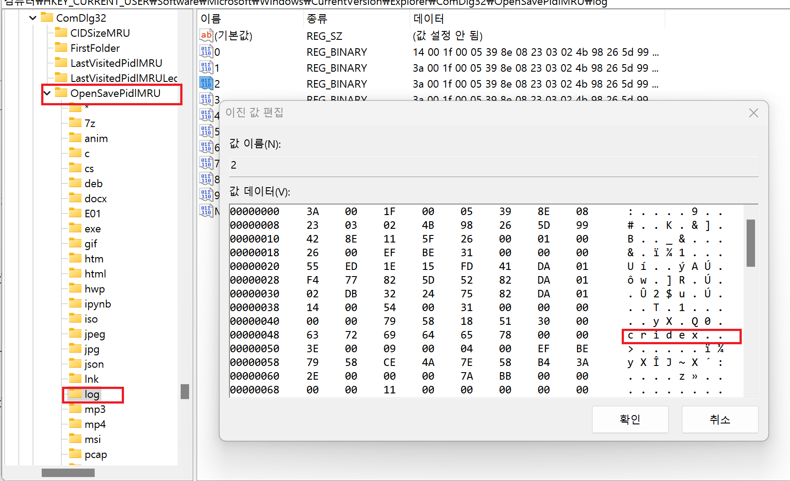
Task: Select the CIDSizeMRU registry key
Action: pos(100,33)
